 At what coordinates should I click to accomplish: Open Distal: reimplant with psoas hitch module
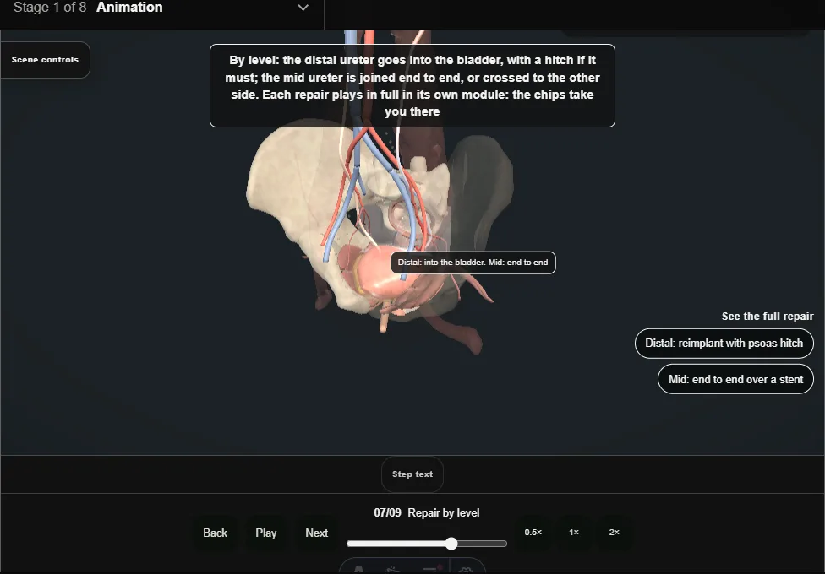724,344
